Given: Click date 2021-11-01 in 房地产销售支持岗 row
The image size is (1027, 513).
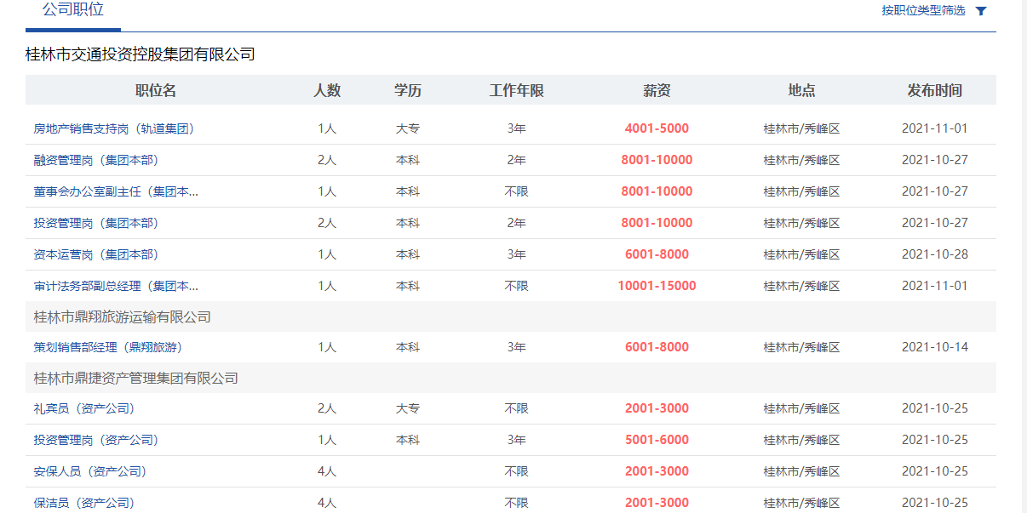Looking at the screenshot, I should tap(935, 128).
